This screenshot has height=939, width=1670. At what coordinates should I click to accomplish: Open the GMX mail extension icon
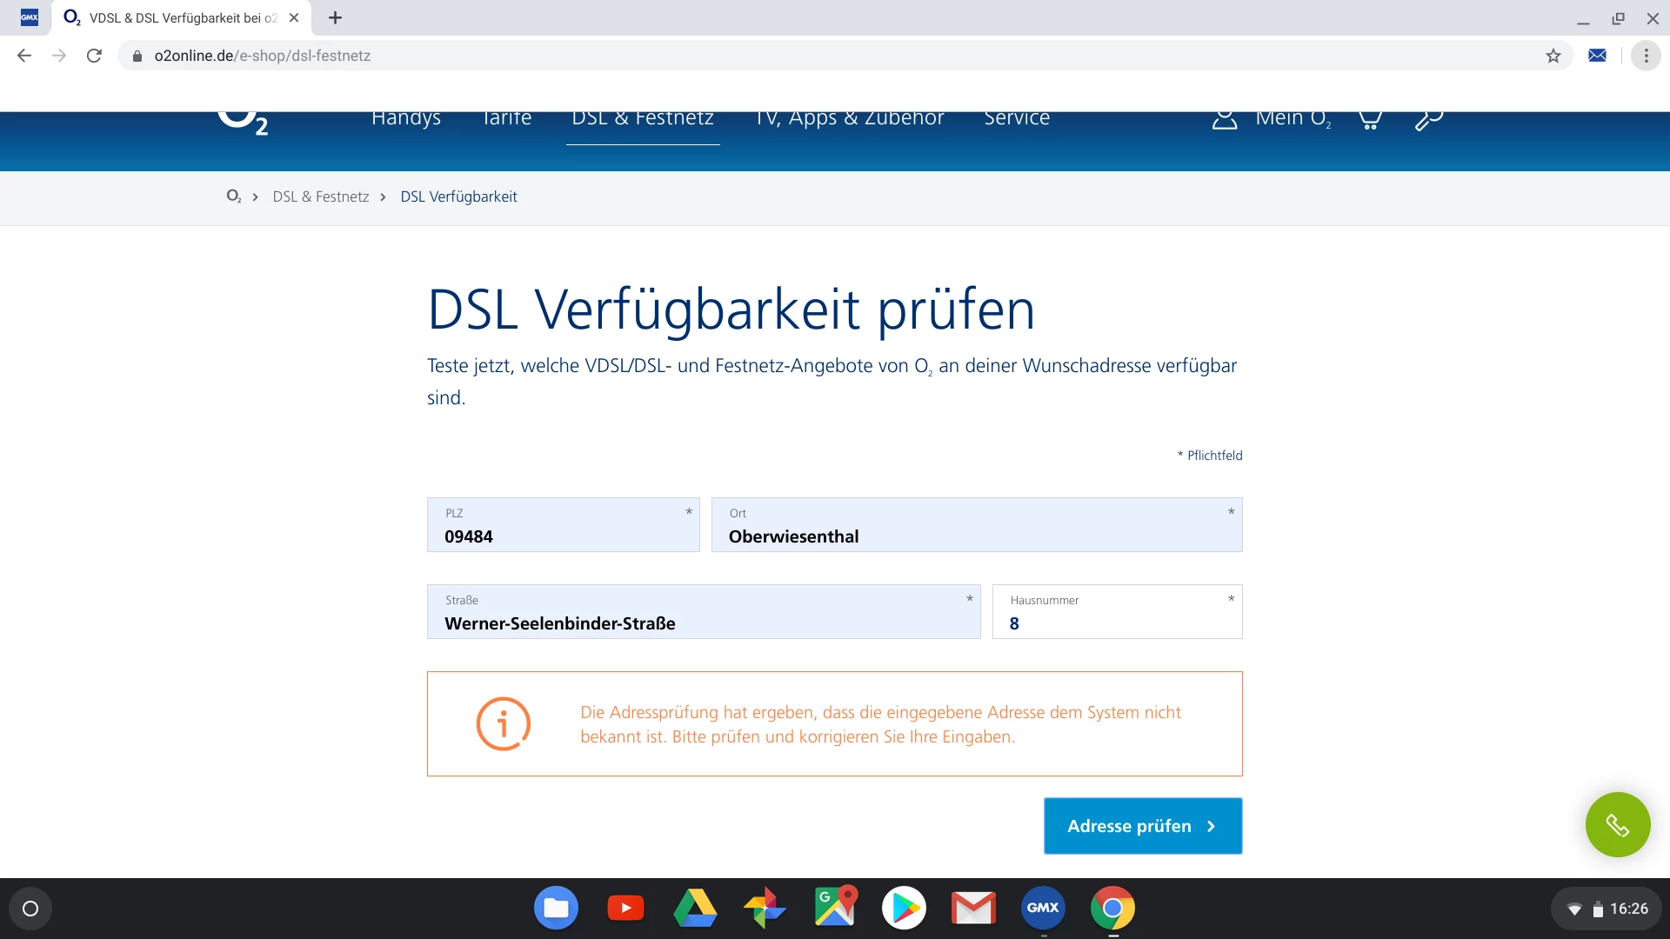coord(1597,56)
